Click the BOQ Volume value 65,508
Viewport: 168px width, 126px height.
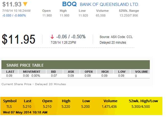coord(101,15)
